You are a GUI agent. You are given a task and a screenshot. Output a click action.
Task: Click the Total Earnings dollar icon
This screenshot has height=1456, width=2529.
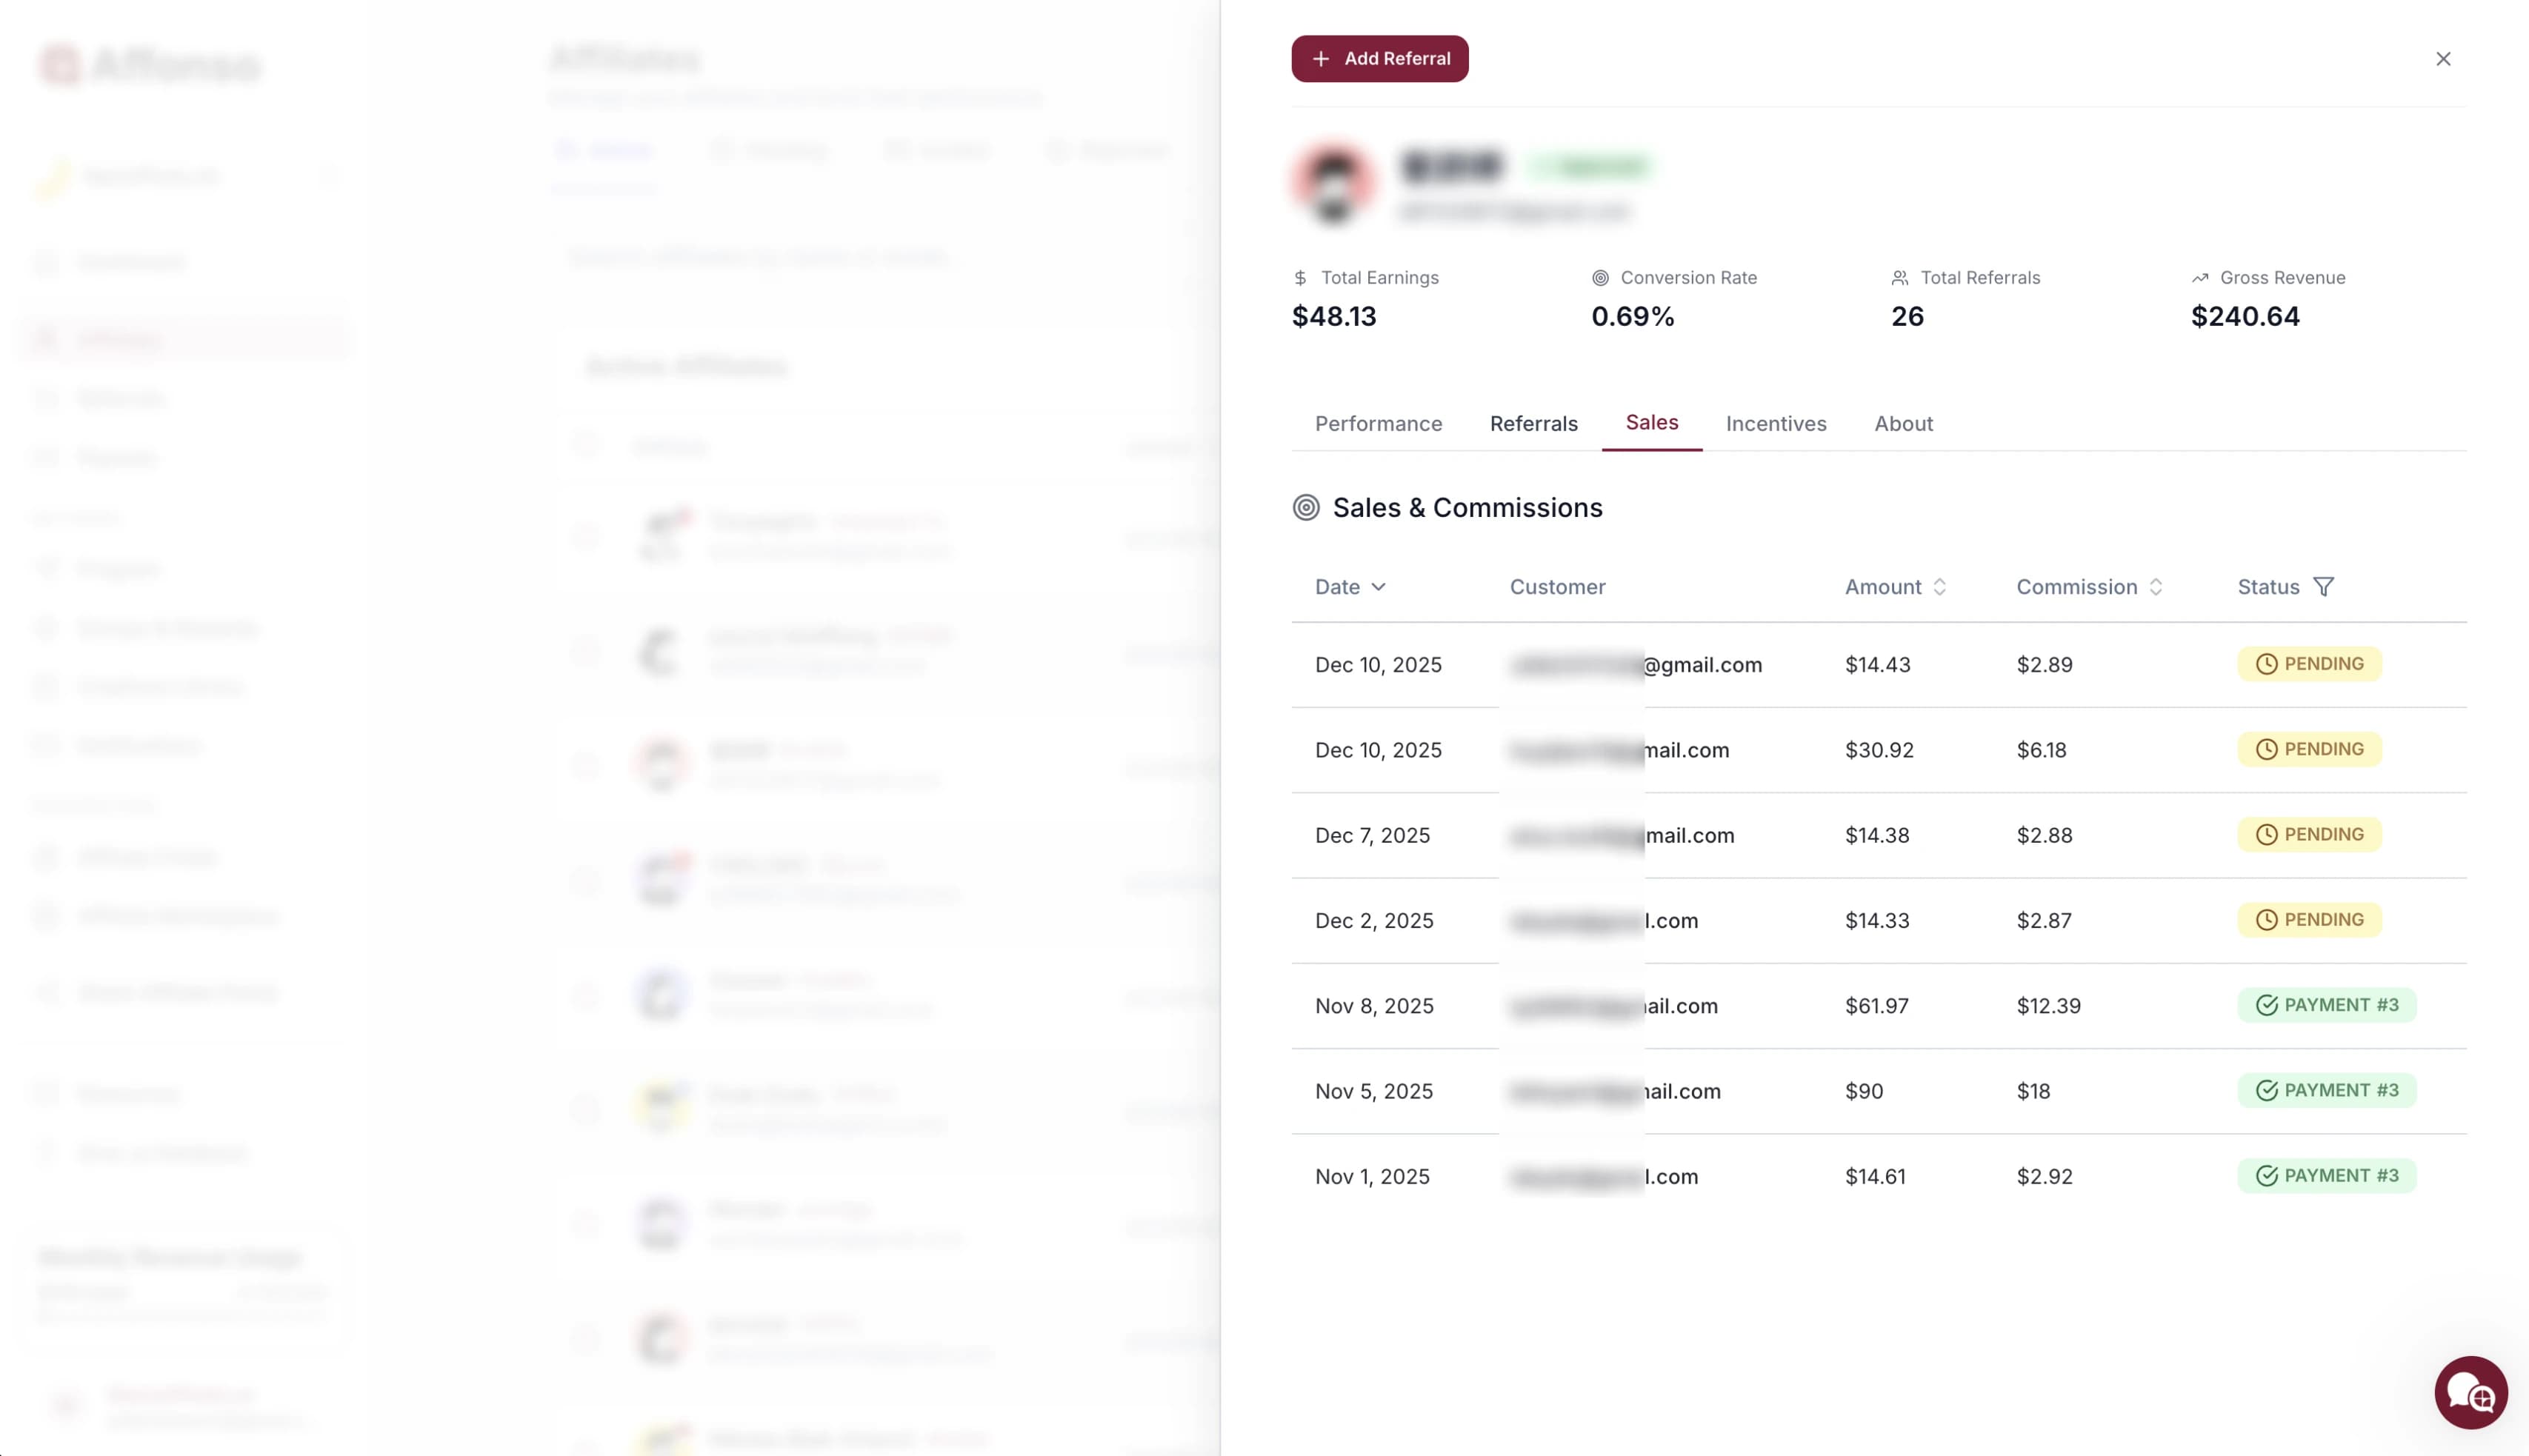(x=1300, y=277)
